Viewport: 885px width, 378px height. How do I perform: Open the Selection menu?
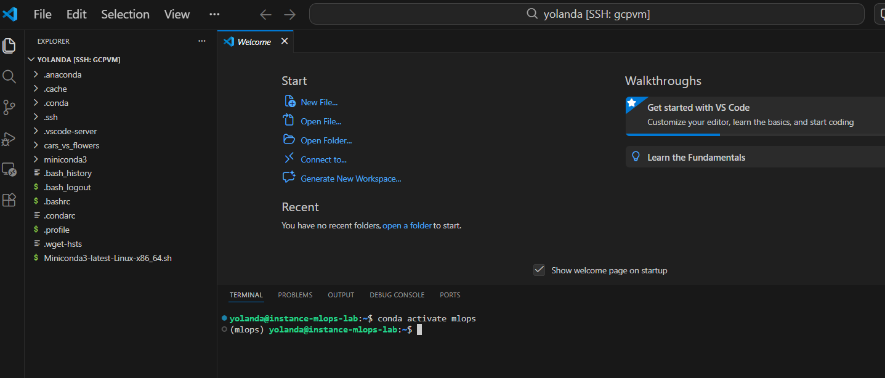coord(125,14)
